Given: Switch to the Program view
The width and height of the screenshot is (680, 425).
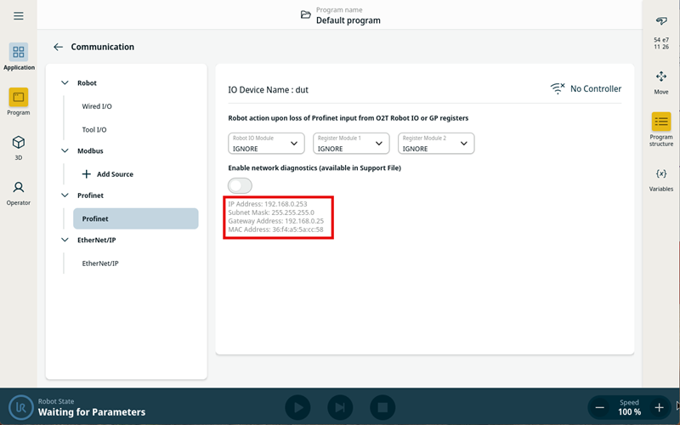Looking at the screenshot, I should (19, 102).
